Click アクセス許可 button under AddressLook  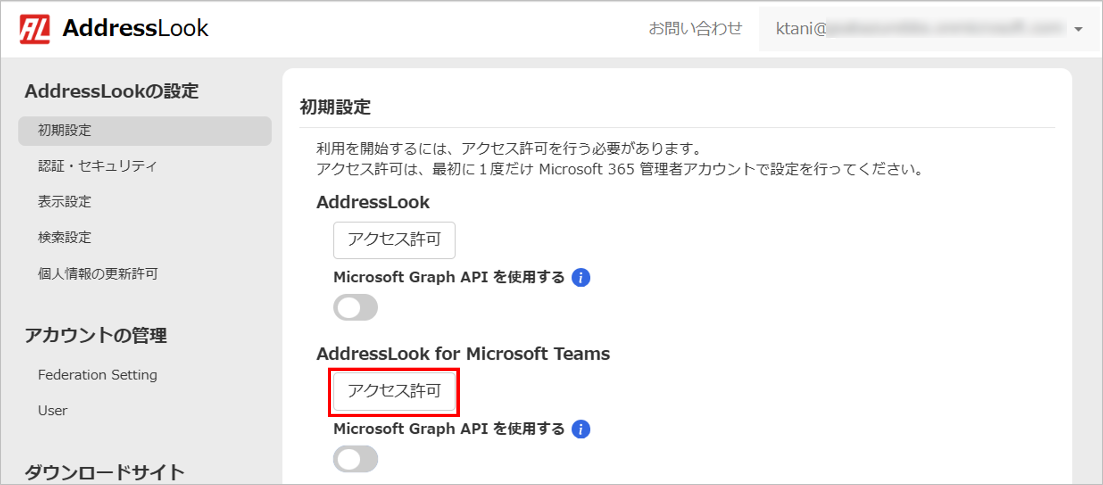point(394,240)
